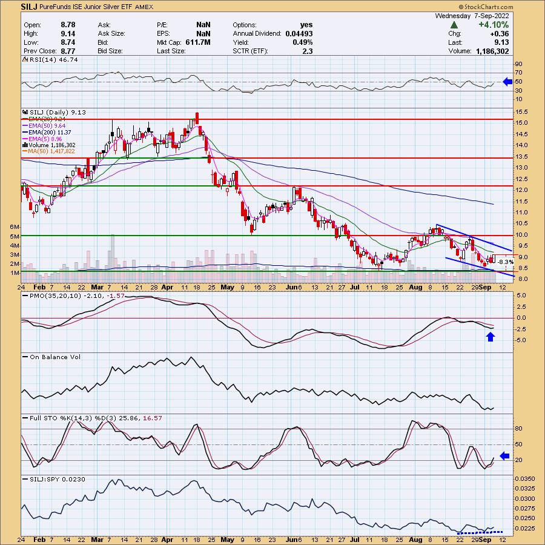Click the AMEX exchange label
The image size is (545, 545).
pos(144,7)
